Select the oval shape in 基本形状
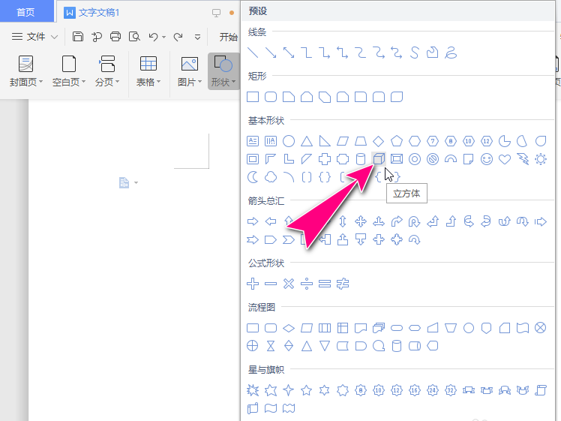This screenshot has width=561, height=421. tap(289, 141)
